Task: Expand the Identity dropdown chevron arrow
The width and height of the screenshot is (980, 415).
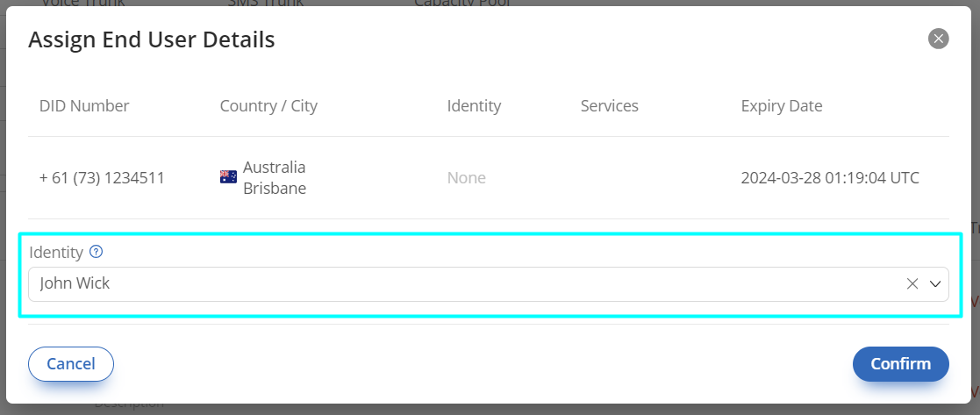Action: coord(935,283)
